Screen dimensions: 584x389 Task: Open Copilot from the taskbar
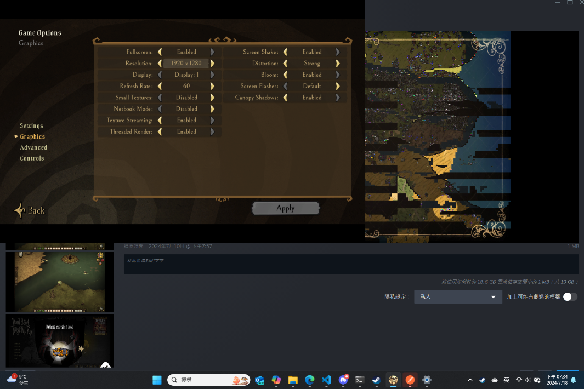276,380
